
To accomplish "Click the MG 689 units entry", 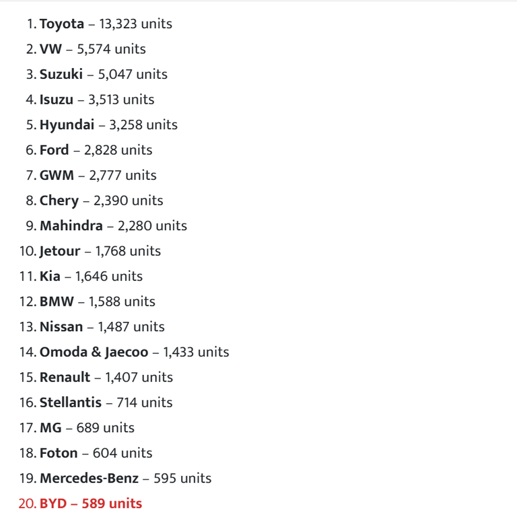I will tap(87, 428).
